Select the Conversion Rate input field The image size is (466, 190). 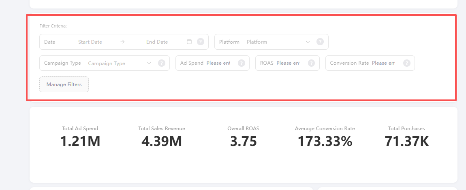point(383,63)
